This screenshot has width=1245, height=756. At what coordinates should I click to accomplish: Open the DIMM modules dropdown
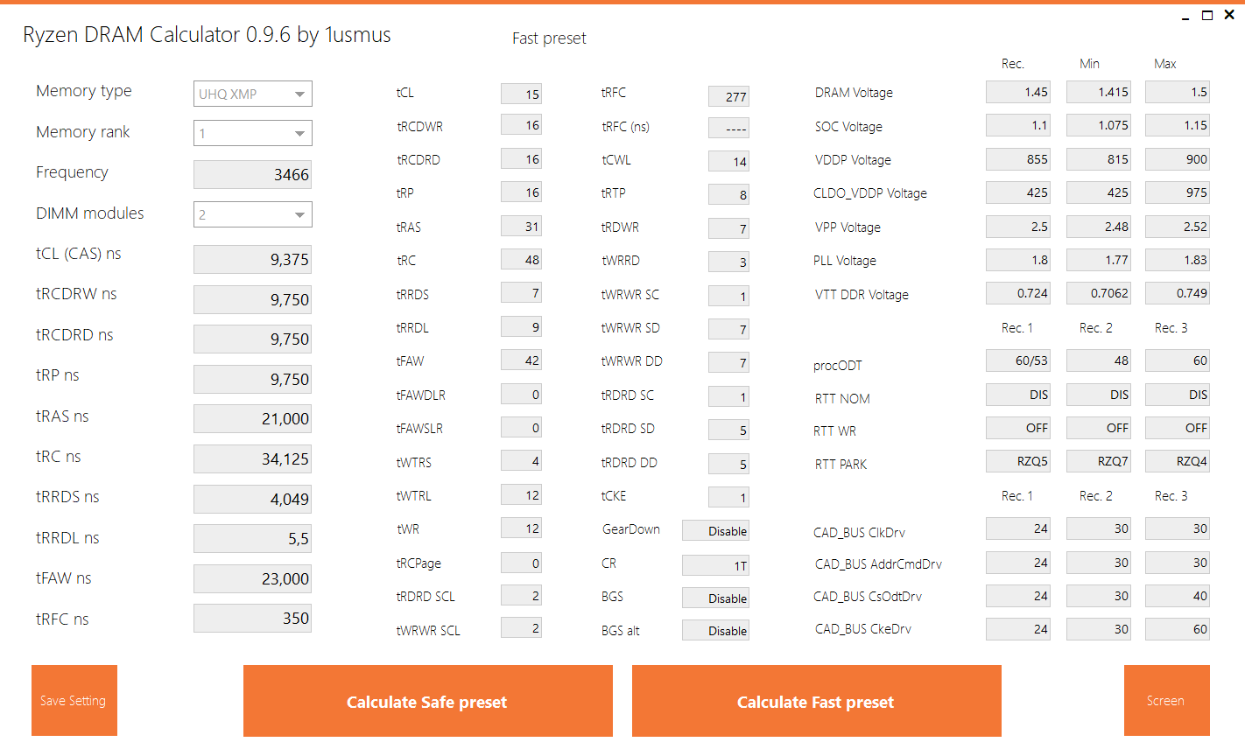pos(252,214)
